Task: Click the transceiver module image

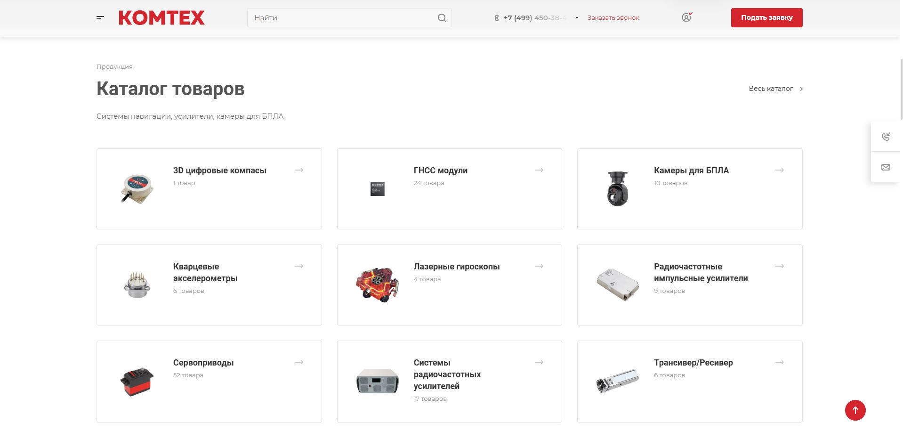Action: (618, 381)
